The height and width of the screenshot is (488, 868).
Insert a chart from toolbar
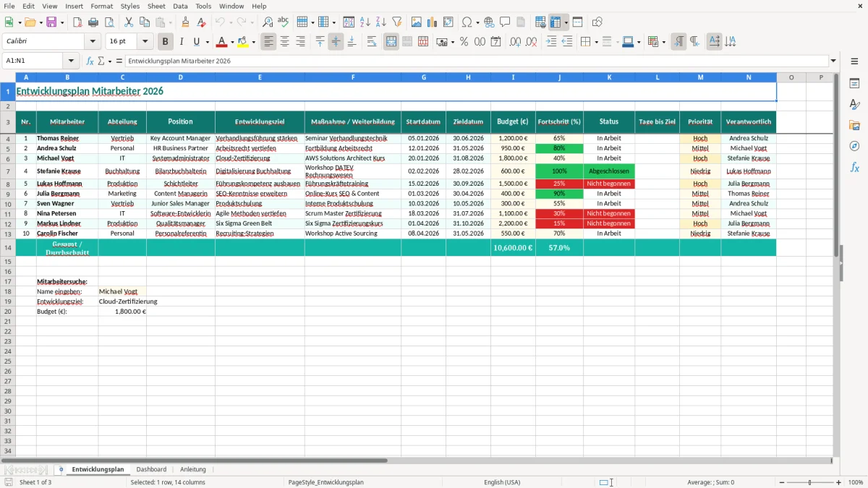[x=433, y=22]
